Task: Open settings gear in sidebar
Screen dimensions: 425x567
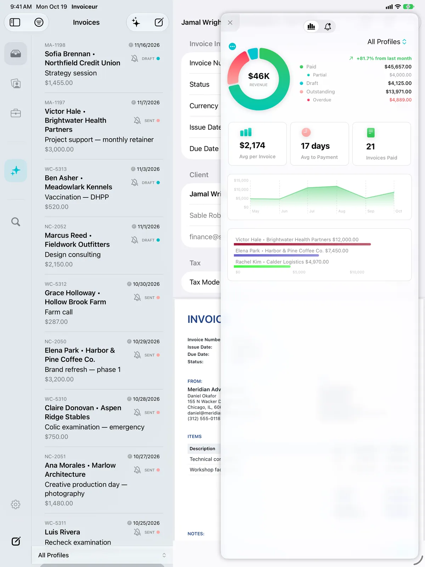Action: pyautogui.click(x=16, y=504)
